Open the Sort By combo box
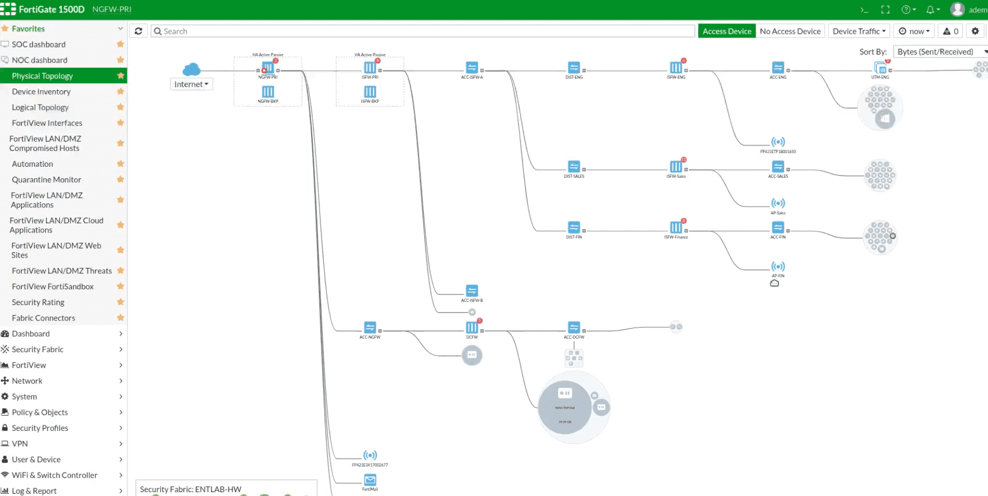The width and height of the screenshot is (988, 496). (939, 52)
